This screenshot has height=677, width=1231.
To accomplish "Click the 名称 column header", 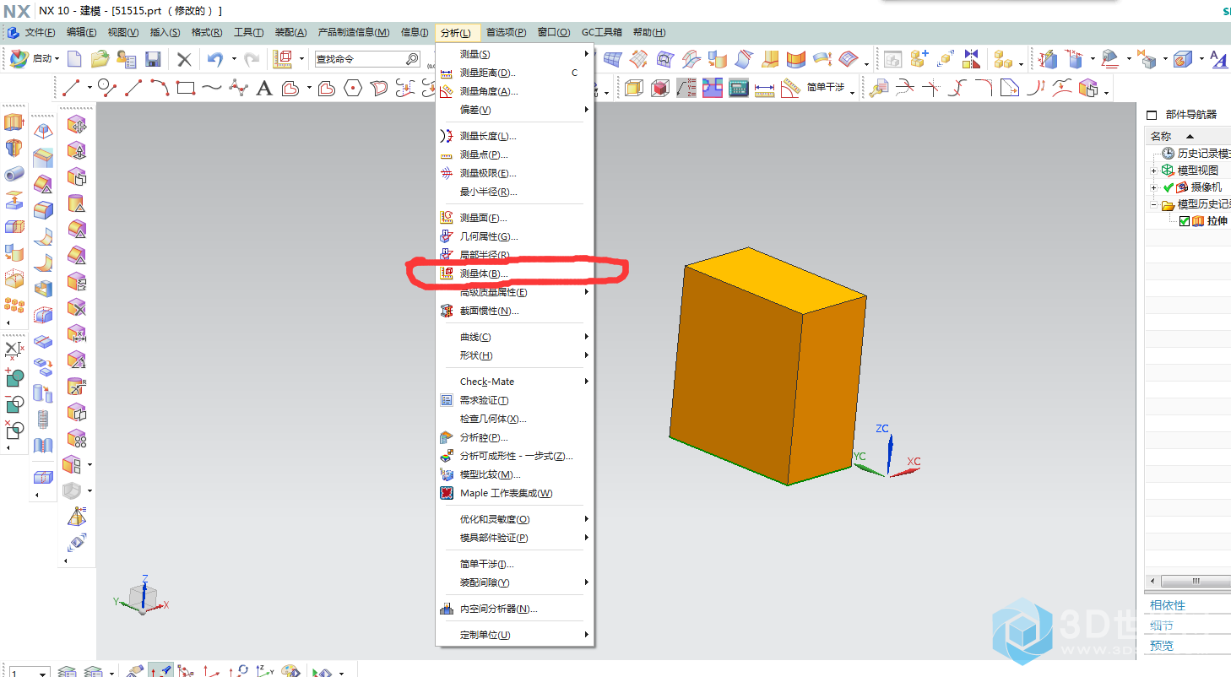I will point(1187,136).
